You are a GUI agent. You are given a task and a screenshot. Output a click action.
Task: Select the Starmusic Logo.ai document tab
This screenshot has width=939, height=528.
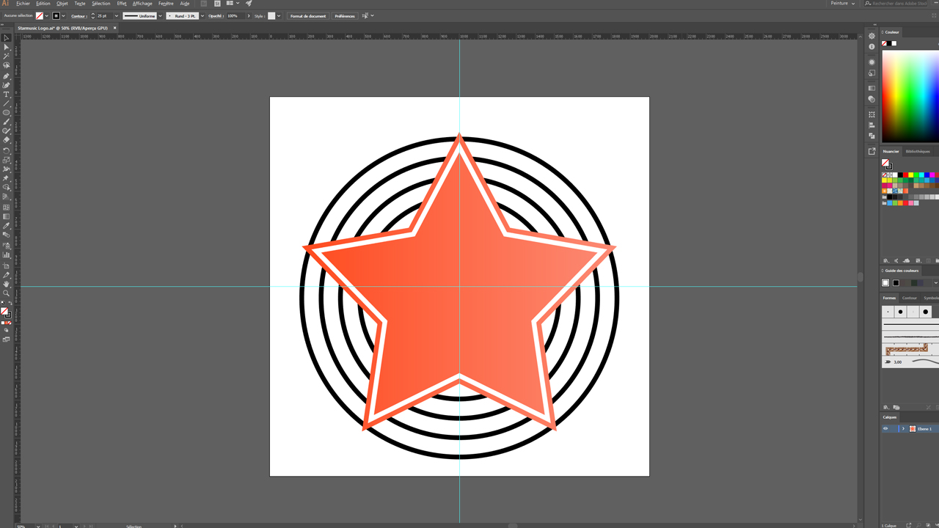62,28
